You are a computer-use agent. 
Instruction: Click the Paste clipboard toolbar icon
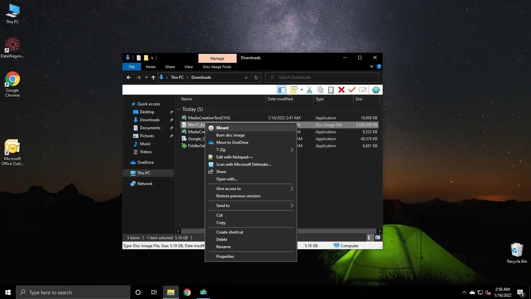pos(331,90)
